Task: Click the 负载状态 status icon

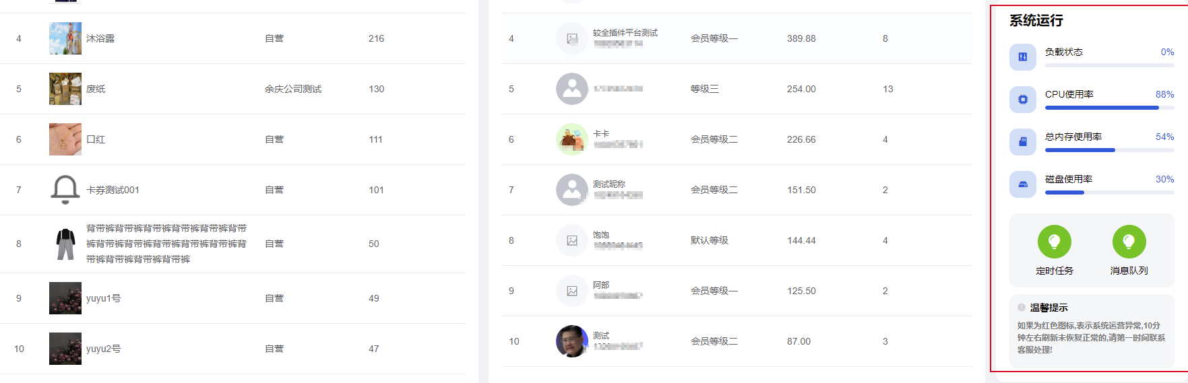Action: point(1022,57)
